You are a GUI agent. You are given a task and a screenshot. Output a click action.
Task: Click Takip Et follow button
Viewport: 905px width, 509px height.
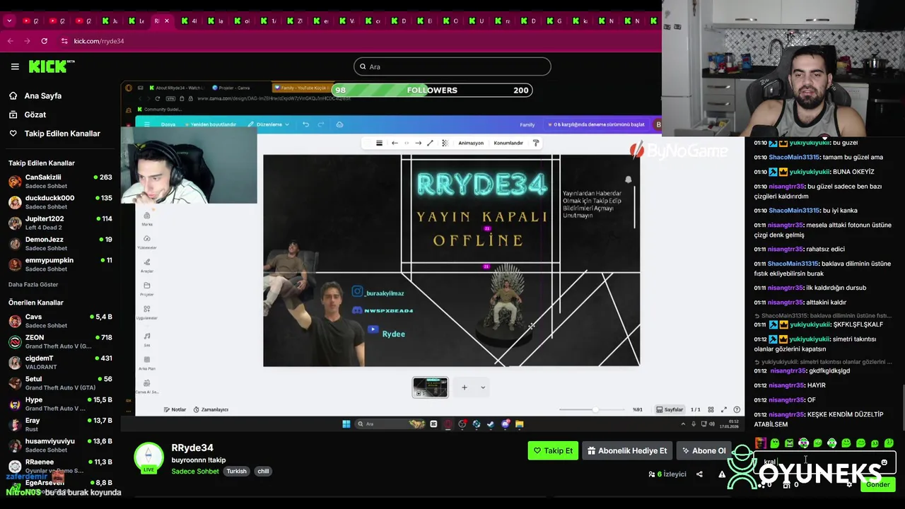553,450
